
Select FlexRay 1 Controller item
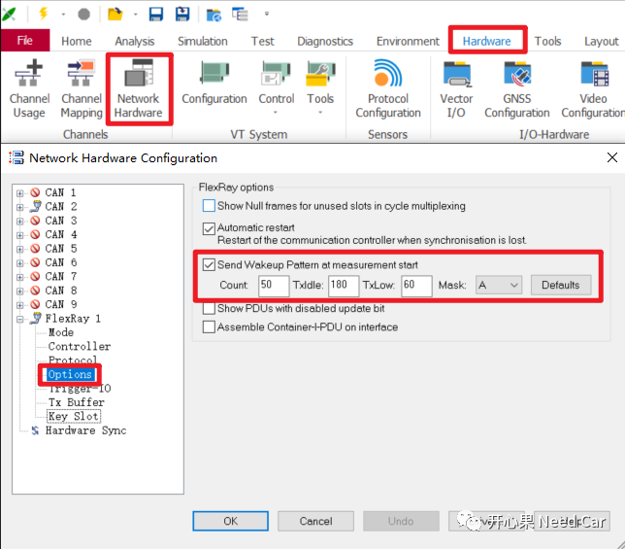click(x=80, y=346)
